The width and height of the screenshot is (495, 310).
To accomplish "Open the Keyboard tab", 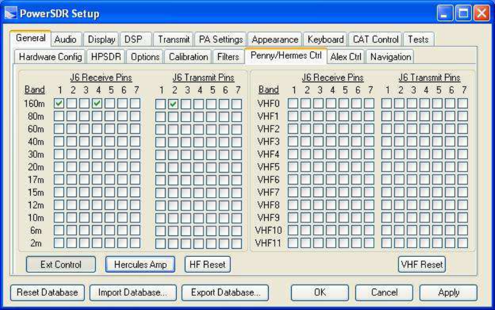I will 326,39.
